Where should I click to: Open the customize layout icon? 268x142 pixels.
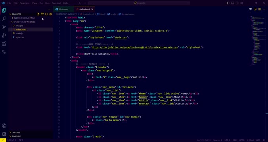242,3
